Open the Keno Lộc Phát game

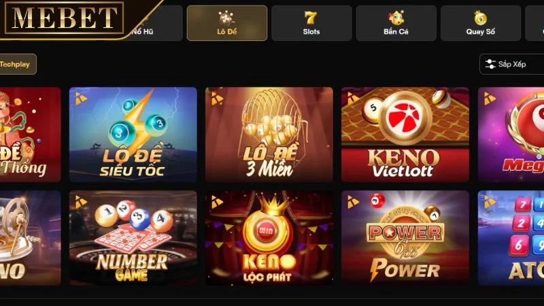click(269, 238)
